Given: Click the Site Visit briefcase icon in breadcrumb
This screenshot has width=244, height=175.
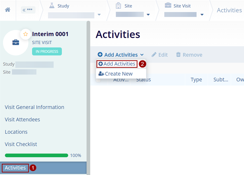Looking at the screenshot, I should [168, 6].
